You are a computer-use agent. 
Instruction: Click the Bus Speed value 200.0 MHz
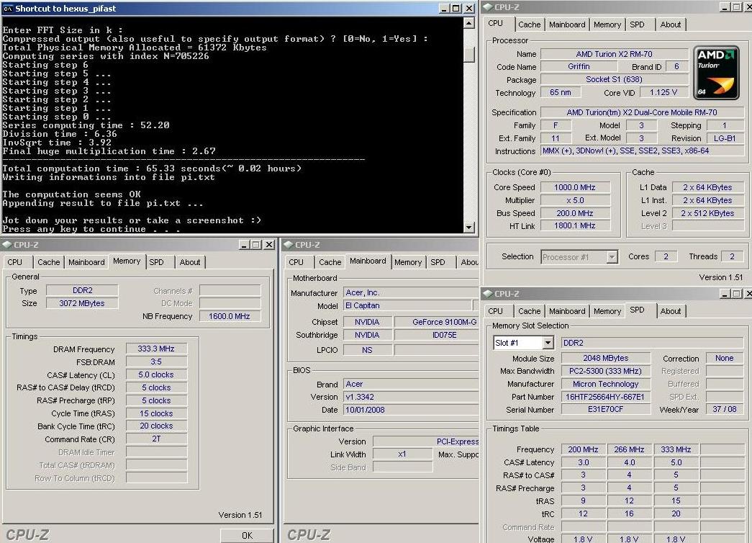[575, 213]
